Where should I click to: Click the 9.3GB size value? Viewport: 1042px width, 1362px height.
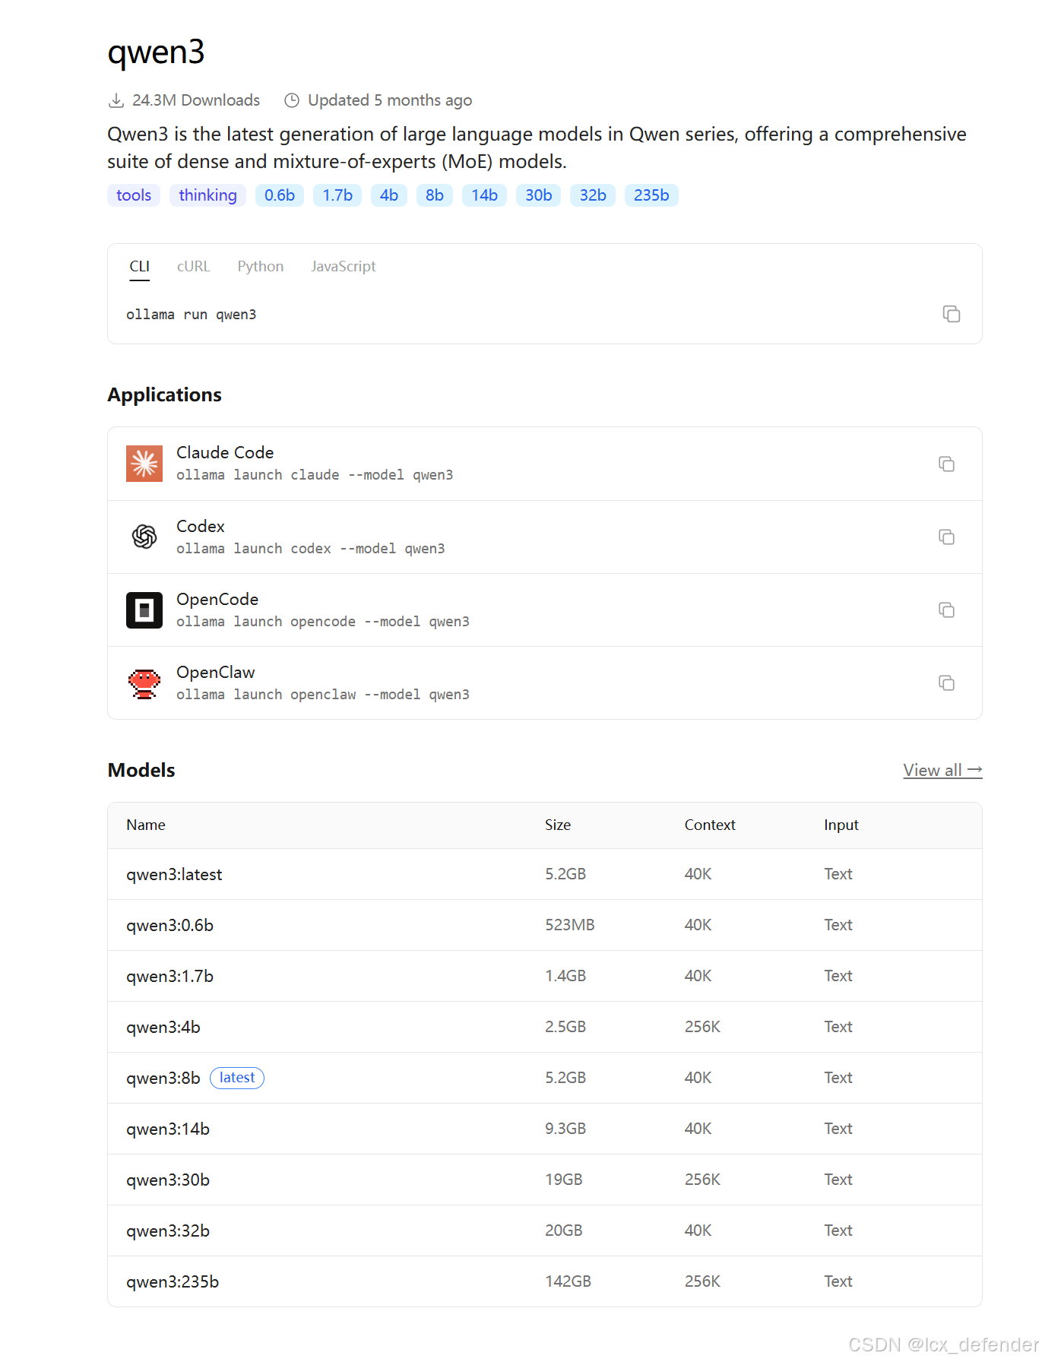pos(565,1129)
